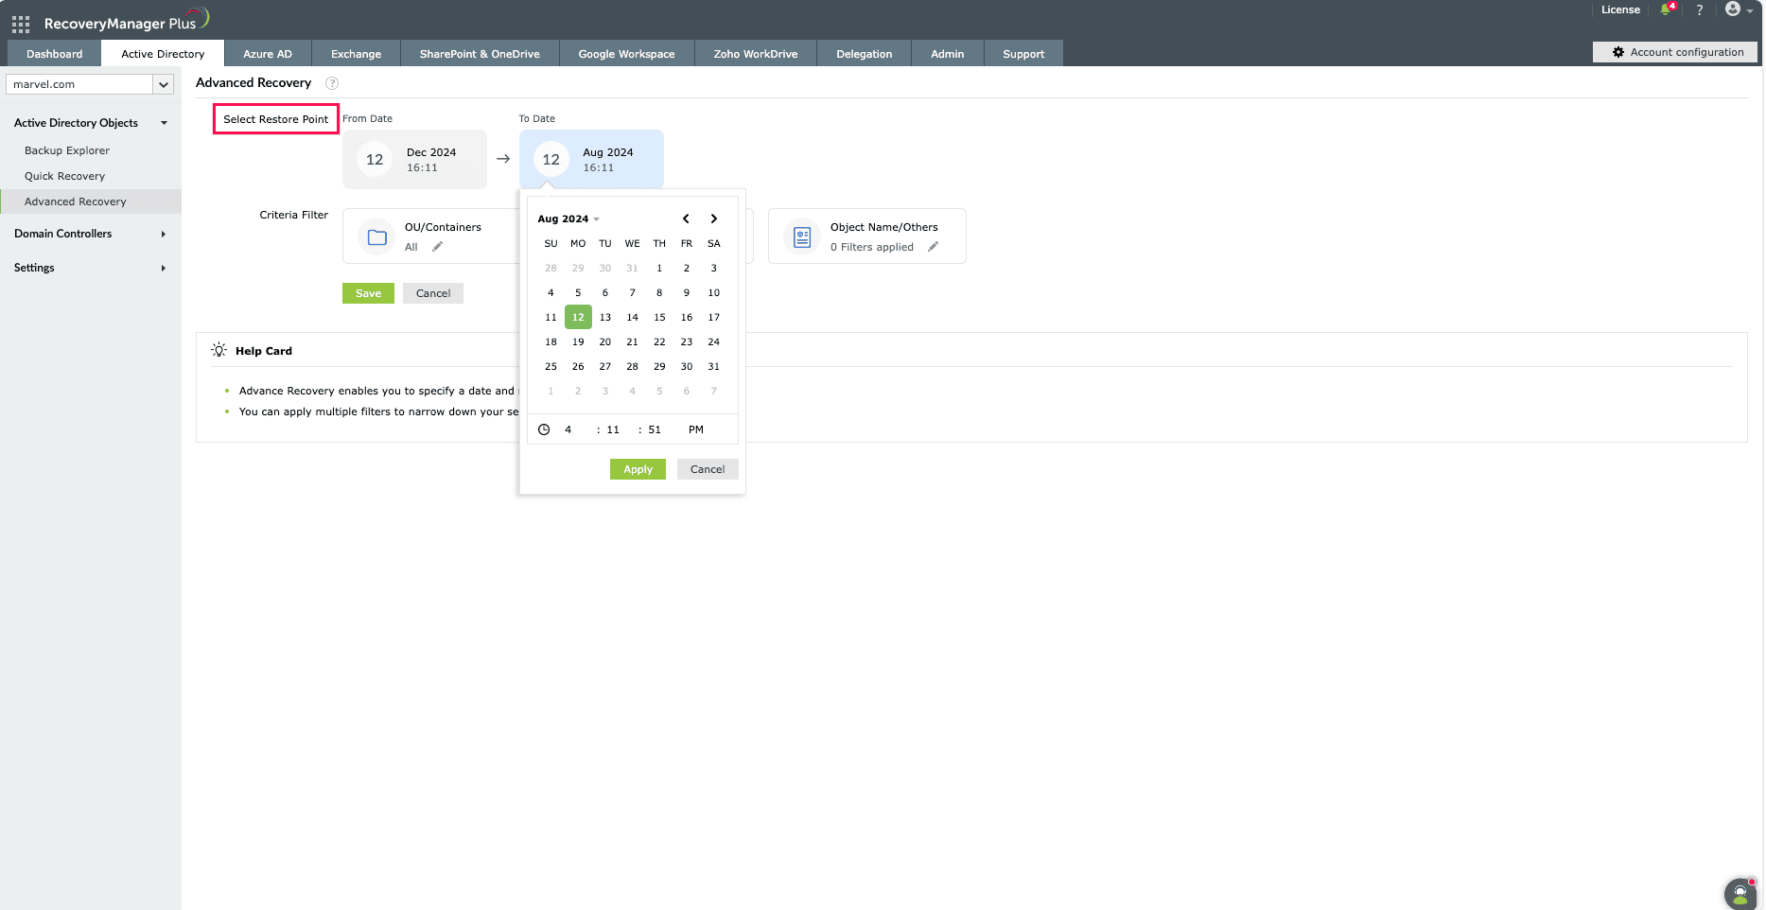Click the OU/Containers folder icon

coord(377,237)
